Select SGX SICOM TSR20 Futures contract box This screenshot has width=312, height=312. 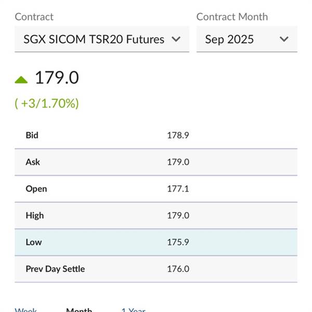click(102, 39)
